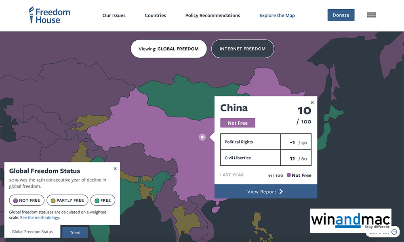The height and width of the screenshot is (242, 404).
Task: Click the zoom out minus icon
Action: (394, 232)
